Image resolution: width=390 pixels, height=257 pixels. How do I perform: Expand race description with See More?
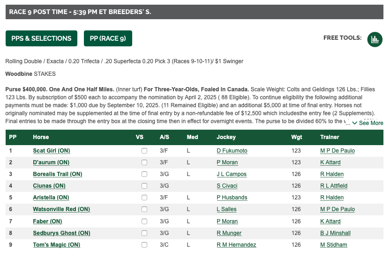coord(367,123)
